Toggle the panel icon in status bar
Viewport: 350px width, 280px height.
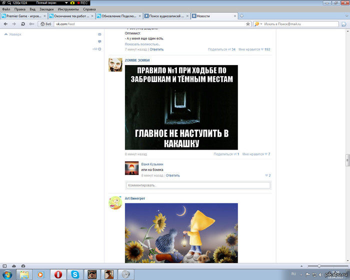pos(4,266)
